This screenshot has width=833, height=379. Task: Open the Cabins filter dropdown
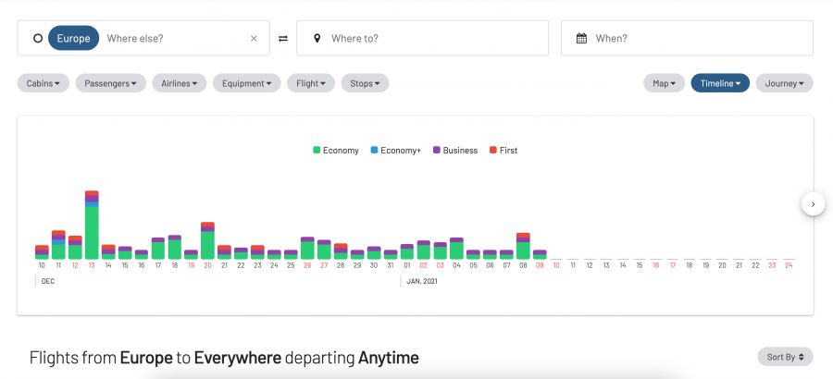[44, 83]
